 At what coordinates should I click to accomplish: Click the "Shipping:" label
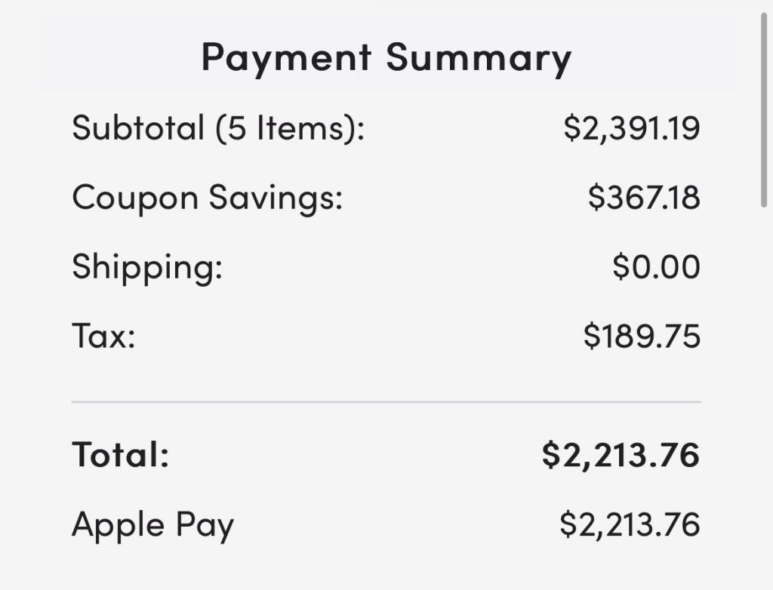coord(147,268)
